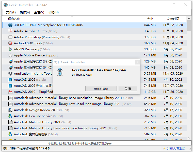
Task: Select Android SDK Tools program name
Action: click(28, 43)
